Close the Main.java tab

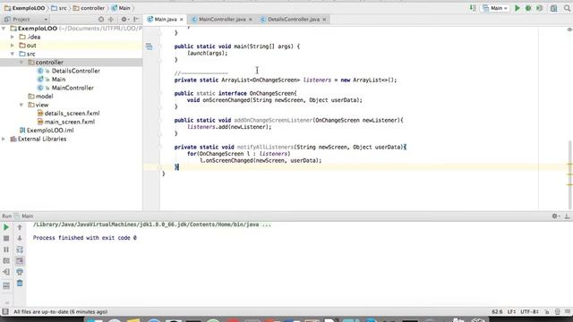[x=182, y=20]
